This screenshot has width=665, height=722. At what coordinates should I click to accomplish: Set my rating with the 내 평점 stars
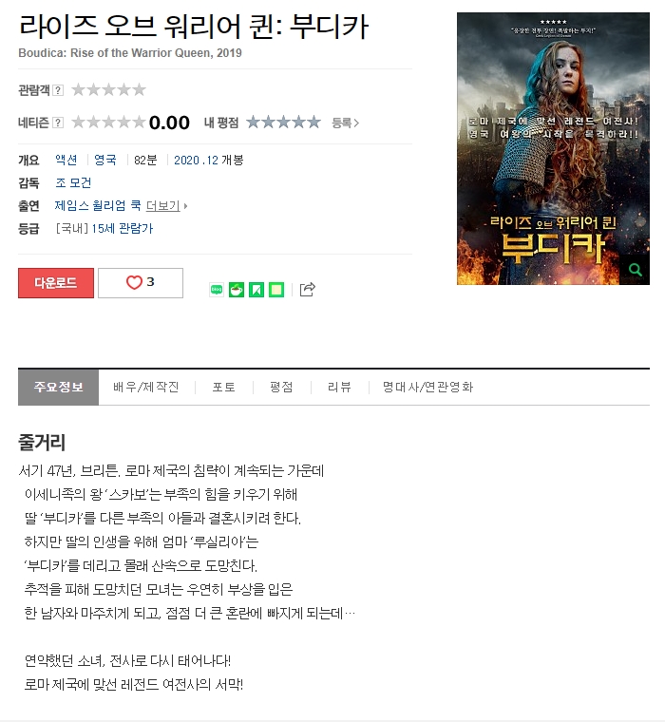[x=283, y=123]
